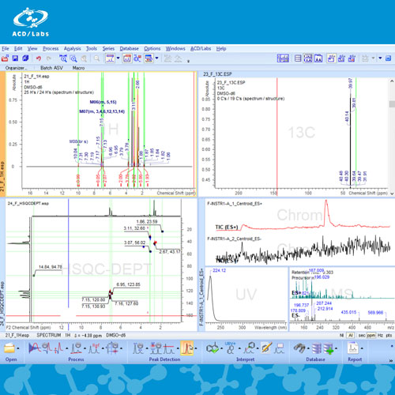395x395 pixels.
Task: Click the zoom-to-region magnifier icon after Redo
Action: (63, 58)
